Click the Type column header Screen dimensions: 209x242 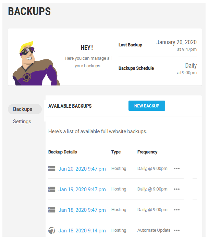coord(116,152)
